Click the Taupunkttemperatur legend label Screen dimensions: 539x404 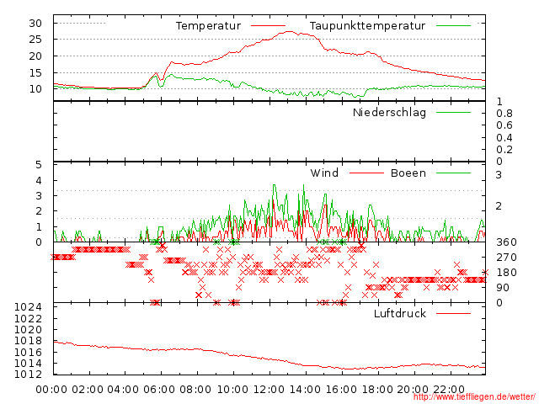[367, 26]
